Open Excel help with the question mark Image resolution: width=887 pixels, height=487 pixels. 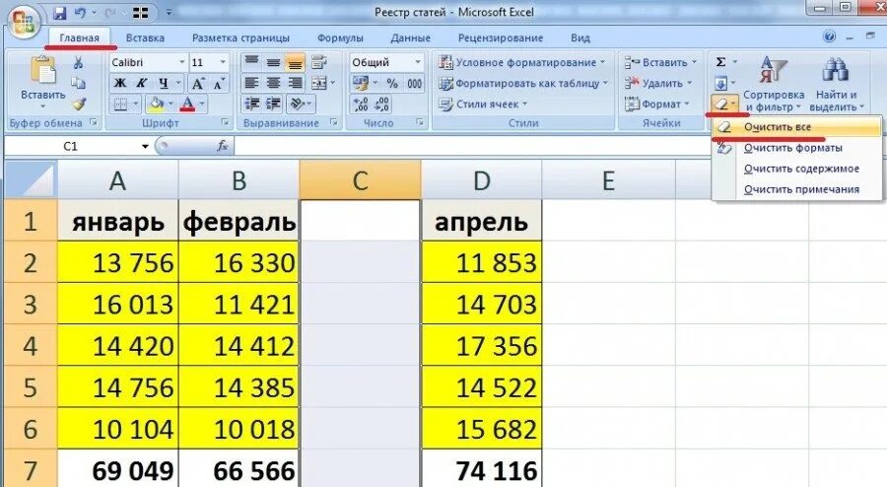coord(829,37)
